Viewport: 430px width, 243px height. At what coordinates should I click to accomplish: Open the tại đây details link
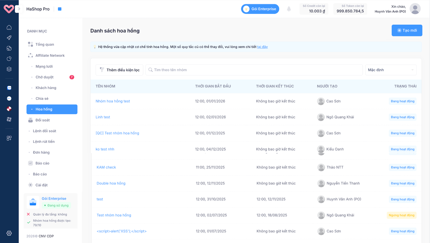(x=262, y=47)
